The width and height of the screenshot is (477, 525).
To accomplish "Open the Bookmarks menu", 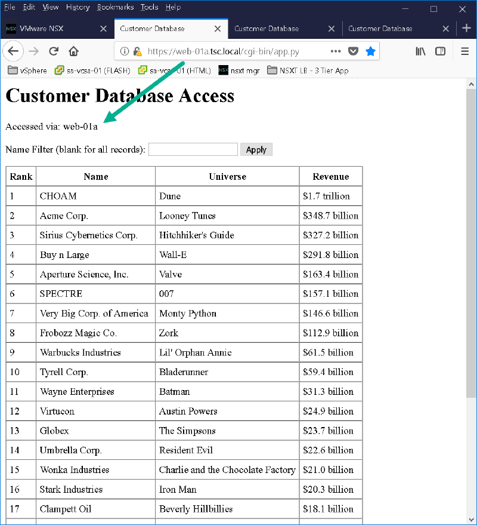I will (x=115, y=7).
